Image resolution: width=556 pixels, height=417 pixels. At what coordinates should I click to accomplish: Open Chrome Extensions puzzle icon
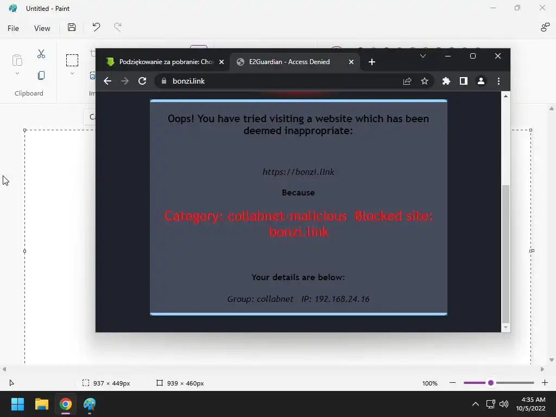(x=446, y=81)
